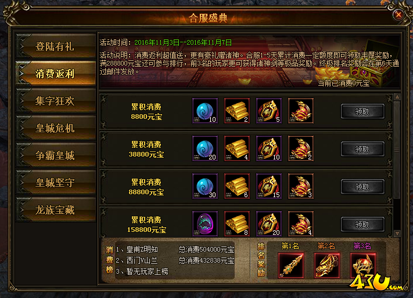
Task: Claim the 8800元宝 reward with 领取
Action: click(362, 111)
